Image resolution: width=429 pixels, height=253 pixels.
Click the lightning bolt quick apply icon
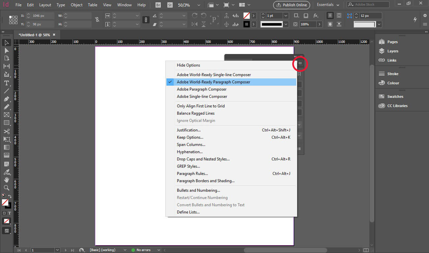point(415,20)
